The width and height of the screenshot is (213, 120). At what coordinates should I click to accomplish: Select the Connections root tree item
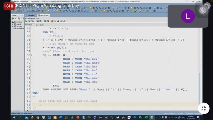click(18, 22)
